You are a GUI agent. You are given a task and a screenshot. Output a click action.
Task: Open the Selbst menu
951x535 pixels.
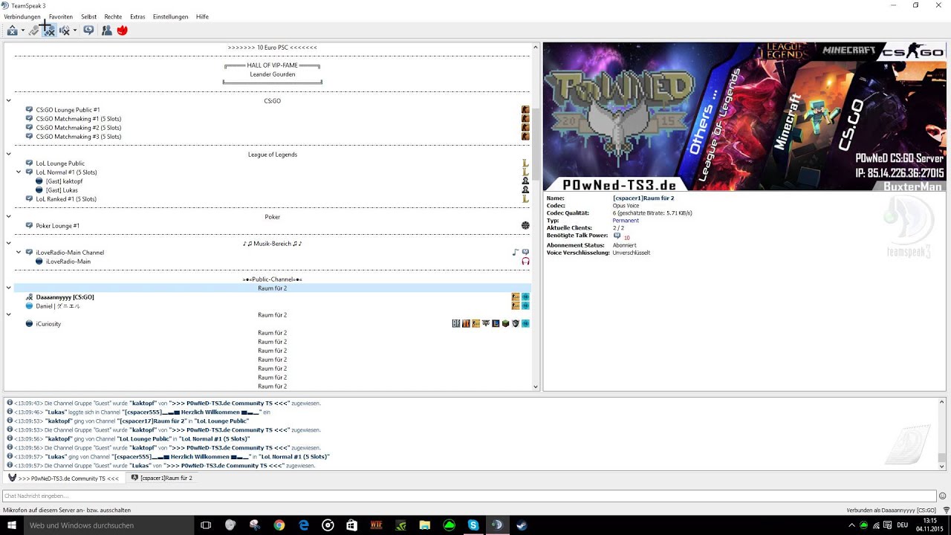[x=88, y=16]
